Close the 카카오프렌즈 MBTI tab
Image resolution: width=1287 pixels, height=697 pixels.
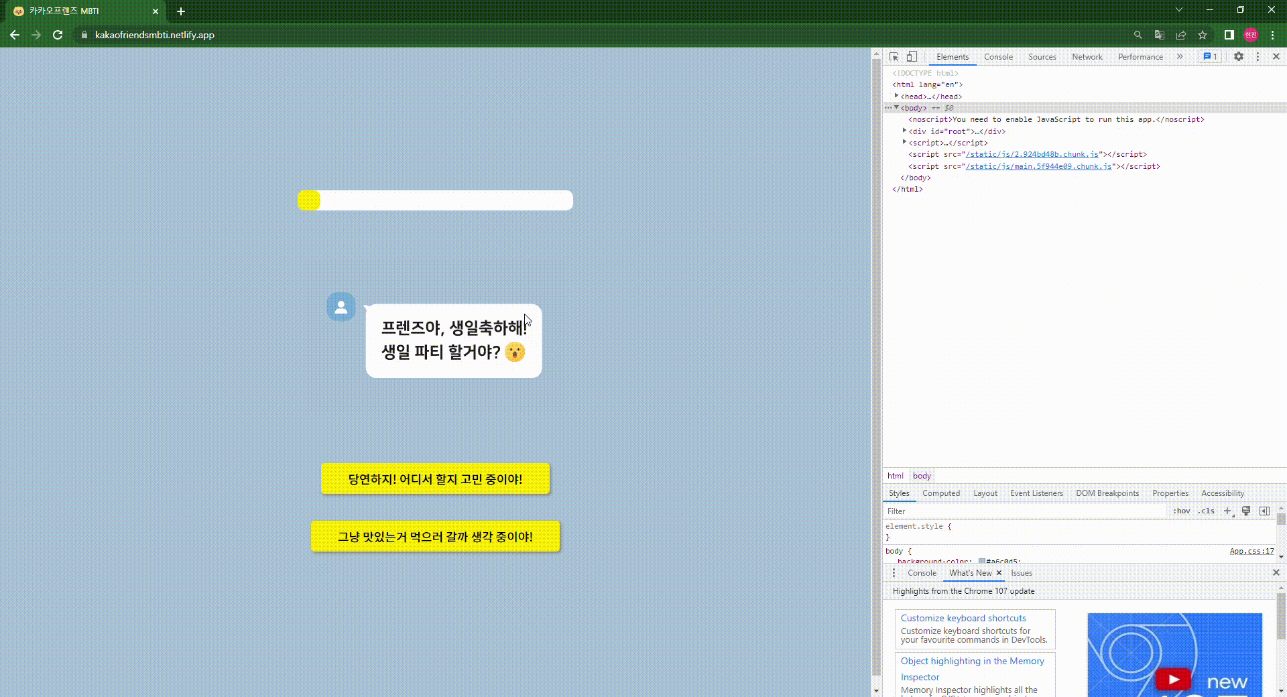[156, 11]
